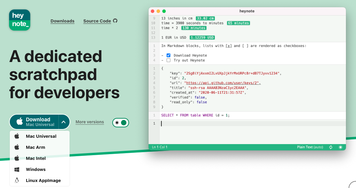Screen dimensions: 356x188
Task: Click the Apple icon beside Mac Universal option
Action: (17, 136)
